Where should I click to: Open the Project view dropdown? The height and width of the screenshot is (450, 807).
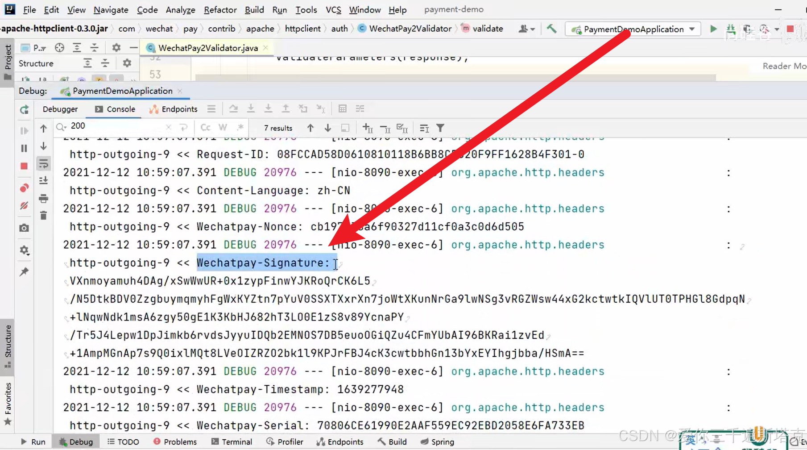point(34,48)
